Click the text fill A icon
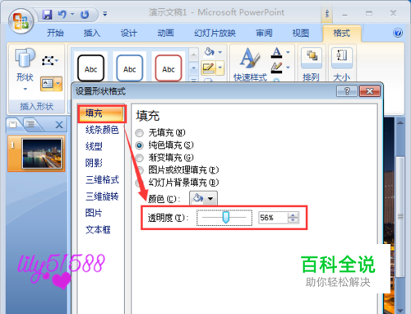Screen dimensions: 411x314 (277, 53)
